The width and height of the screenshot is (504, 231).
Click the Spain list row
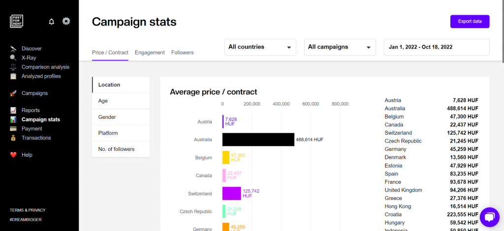coord(431,174)
